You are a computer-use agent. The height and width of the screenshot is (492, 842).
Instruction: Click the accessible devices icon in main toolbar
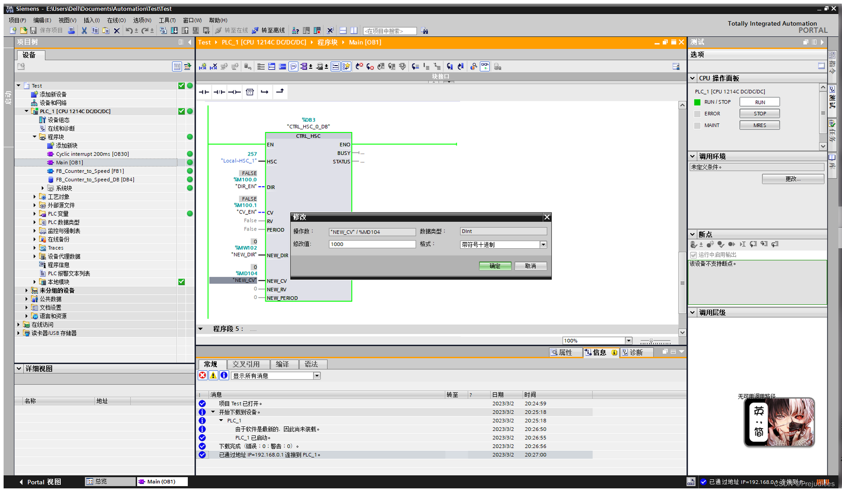(x=295, y=30)
